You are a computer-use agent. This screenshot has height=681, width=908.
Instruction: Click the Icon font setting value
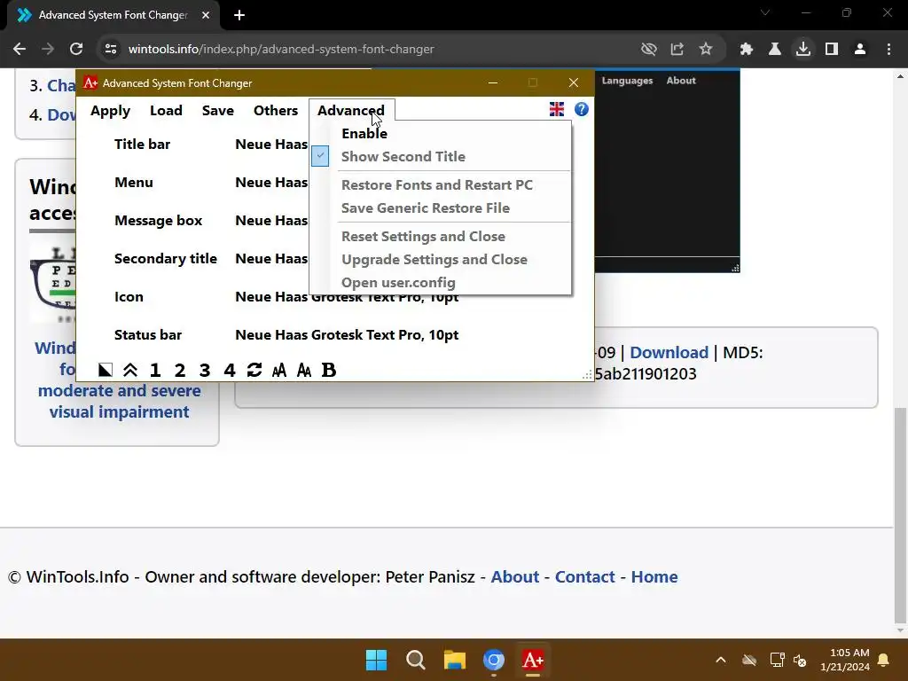coord(347,297)
